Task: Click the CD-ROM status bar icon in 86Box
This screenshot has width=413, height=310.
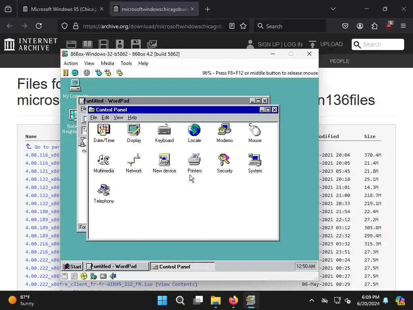Action: coord(84,276)
